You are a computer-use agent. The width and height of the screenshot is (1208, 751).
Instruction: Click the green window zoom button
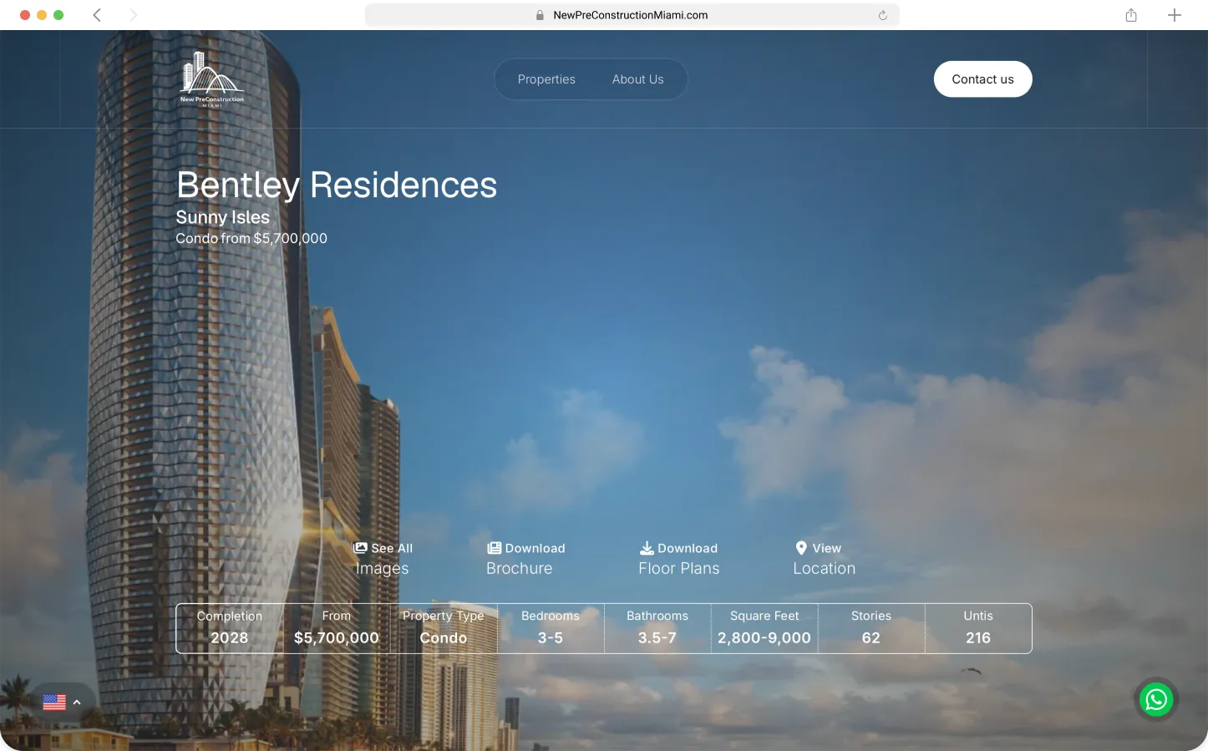click(x=58, y=15)
